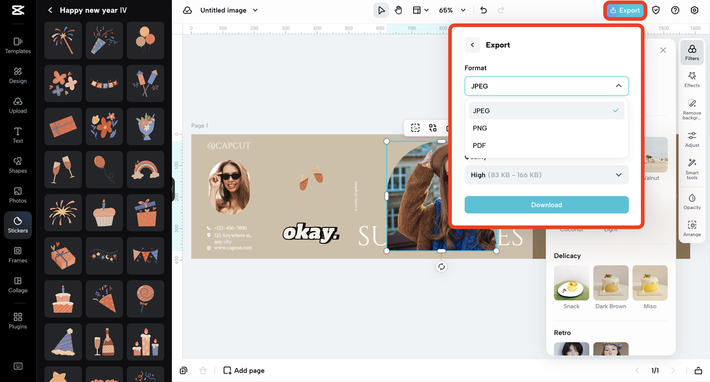The height and width of the screenshot is (382, 710).
Task: Select the Stickers panel
Action: pos(18,225)
